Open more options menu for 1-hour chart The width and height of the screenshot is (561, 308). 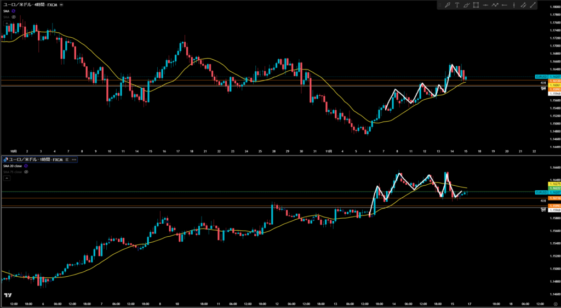[73, 159]
